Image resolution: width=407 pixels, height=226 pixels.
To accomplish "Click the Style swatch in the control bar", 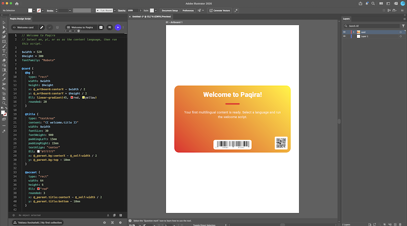I will (152, 11).
